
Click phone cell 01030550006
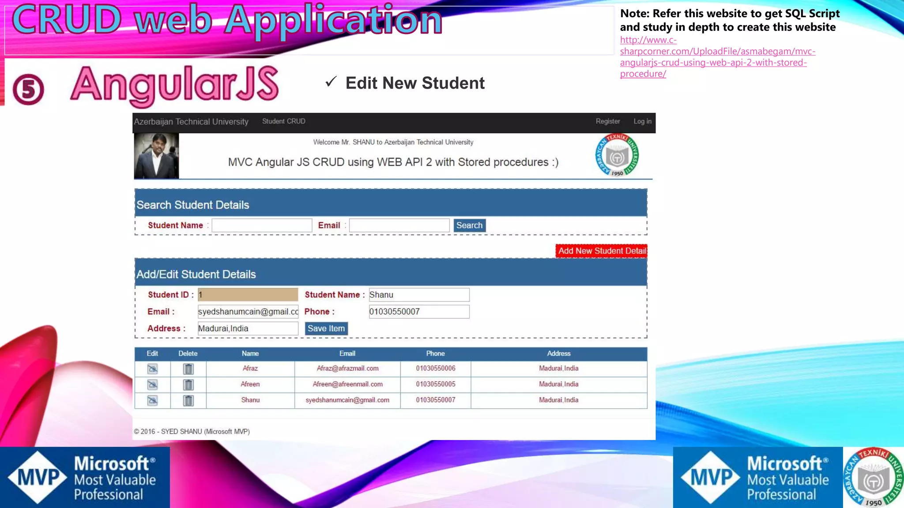[436, 368]
